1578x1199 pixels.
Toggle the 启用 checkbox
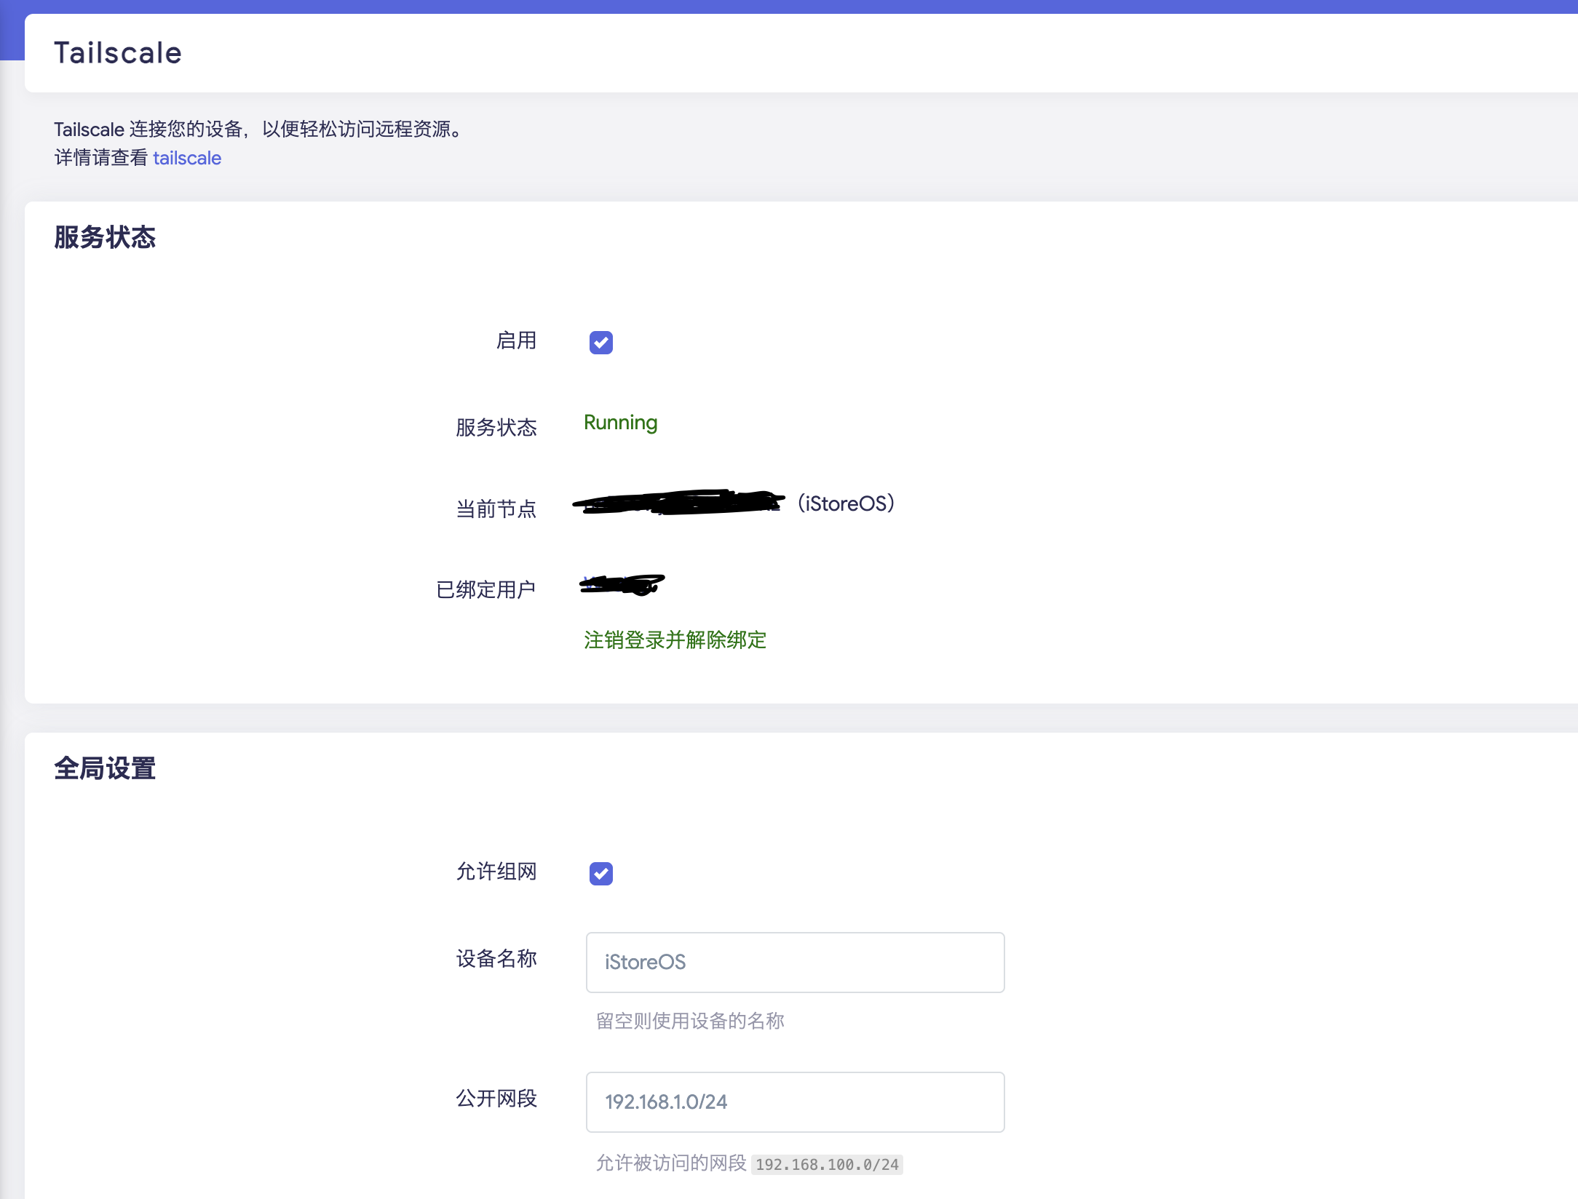(601, 342)
